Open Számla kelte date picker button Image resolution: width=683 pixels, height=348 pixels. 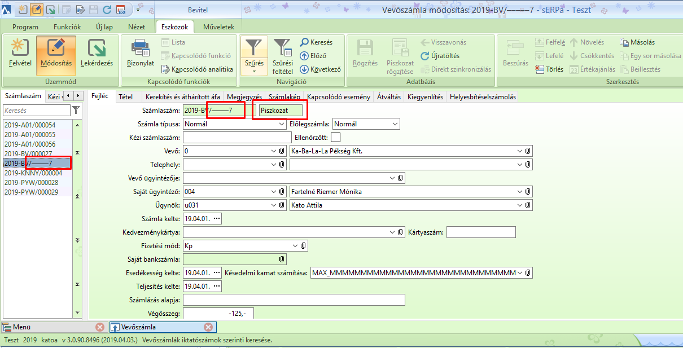pos(217,219)
